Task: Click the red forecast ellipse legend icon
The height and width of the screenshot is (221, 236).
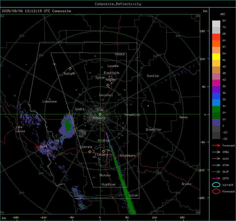Action: (x=216, y=191)
